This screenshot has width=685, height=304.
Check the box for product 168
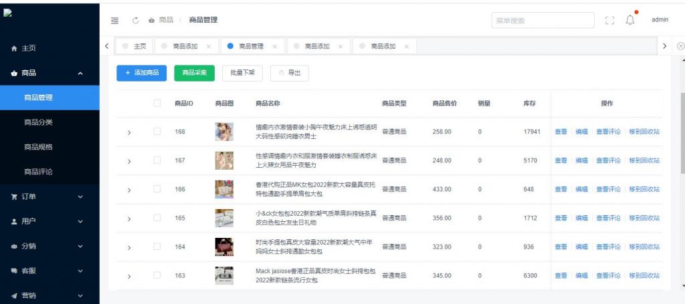pyautogui.click(x=157, y=131)
